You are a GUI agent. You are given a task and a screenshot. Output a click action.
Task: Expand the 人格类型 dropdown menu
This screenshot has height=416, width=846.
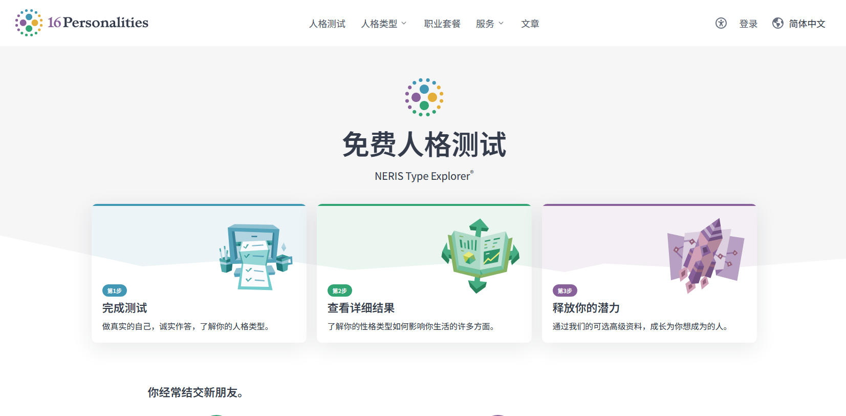384,24
